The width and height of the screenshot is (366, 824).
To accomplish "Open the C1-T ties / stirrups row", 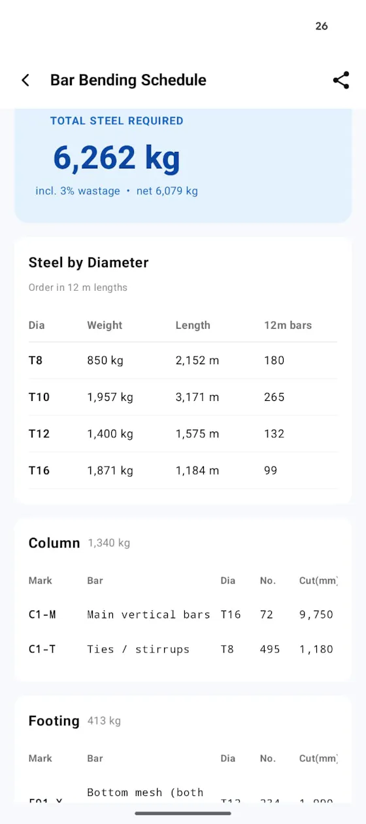I will click(183, 649).
